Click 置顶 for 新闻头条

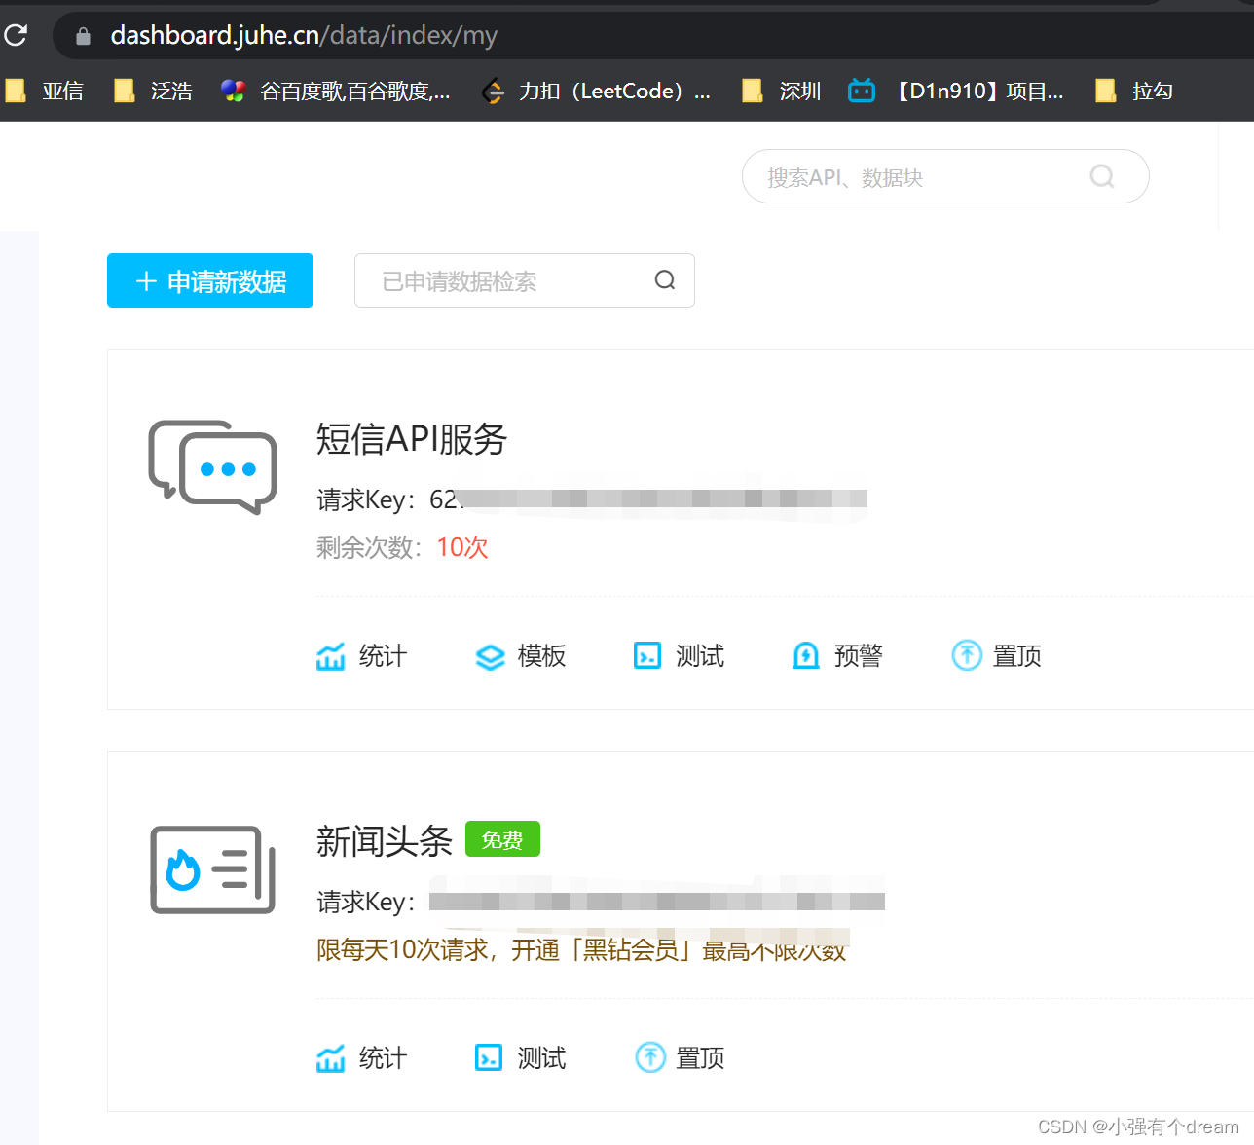pos(680,1058)
